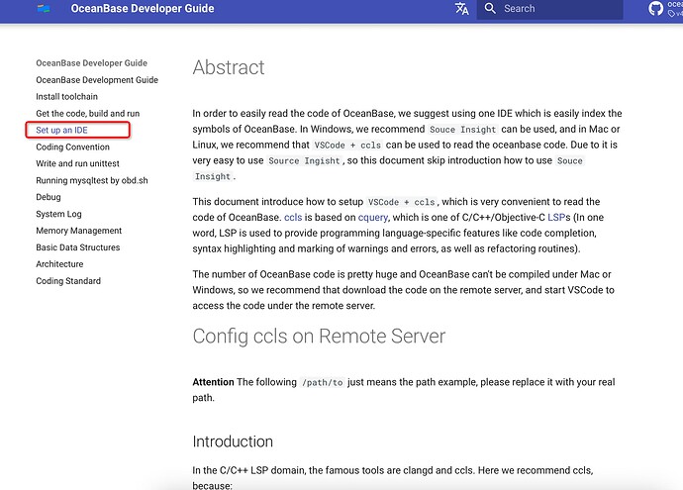Follow the ccls hyperlink in text

tap(293, 218)
